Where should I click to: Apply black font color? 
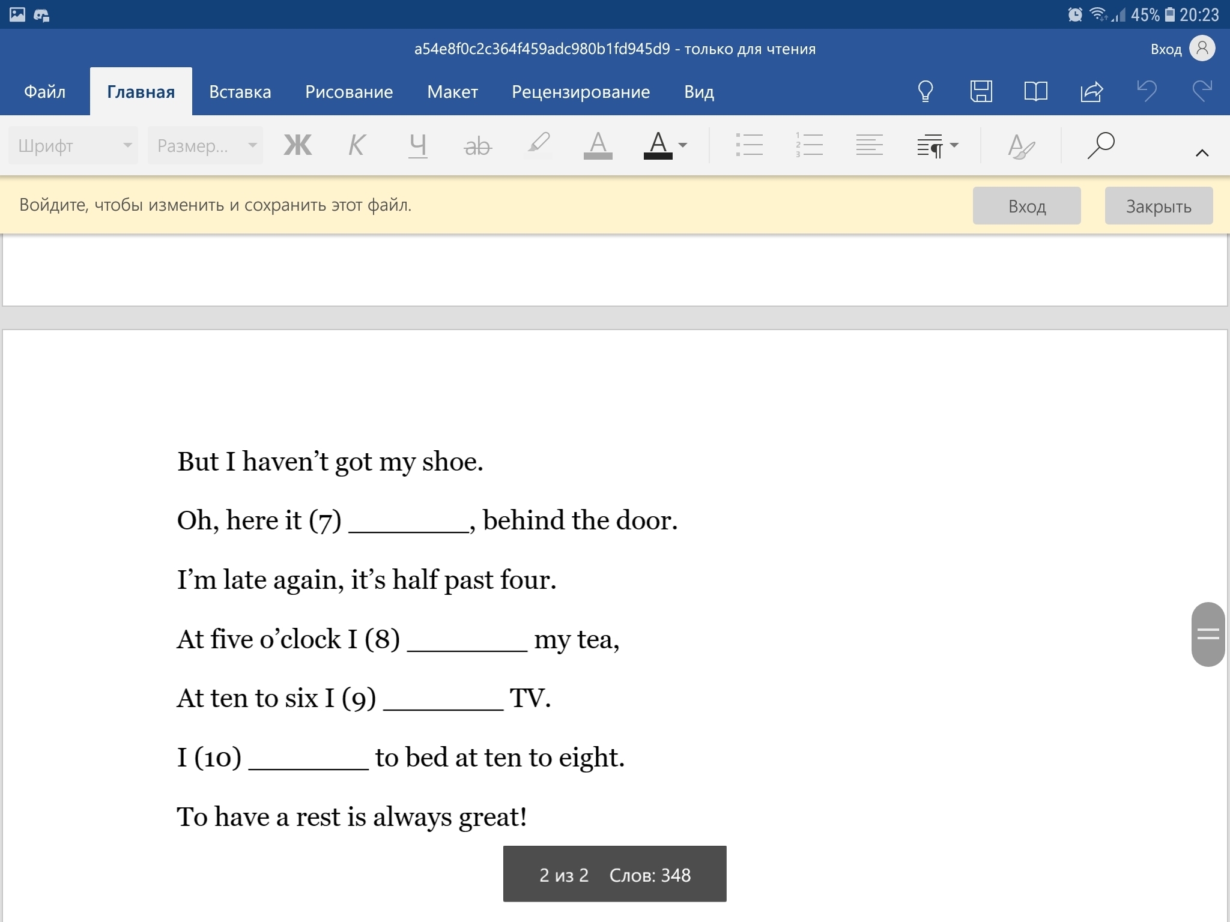click(658, 145)
